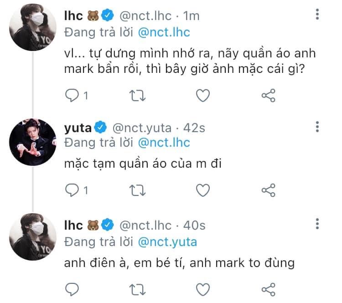Like the last lhc tweet
The image size is (342, 303).
click(202, 288)
